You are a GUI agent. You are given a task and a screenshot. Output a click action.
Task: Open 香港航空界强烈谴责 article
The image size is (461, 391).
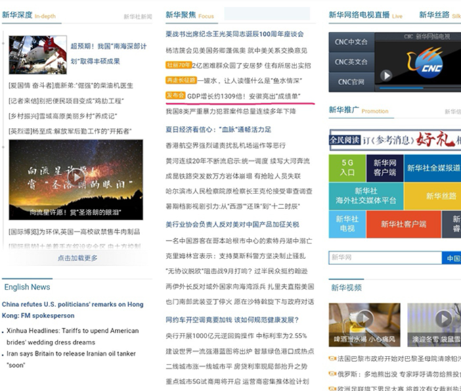click(x=225, y=145)
